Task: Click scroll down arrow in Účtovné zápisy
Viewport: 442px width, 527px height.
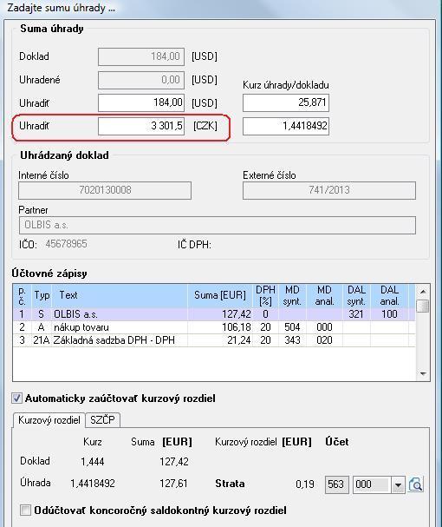Action: point(423,373)
